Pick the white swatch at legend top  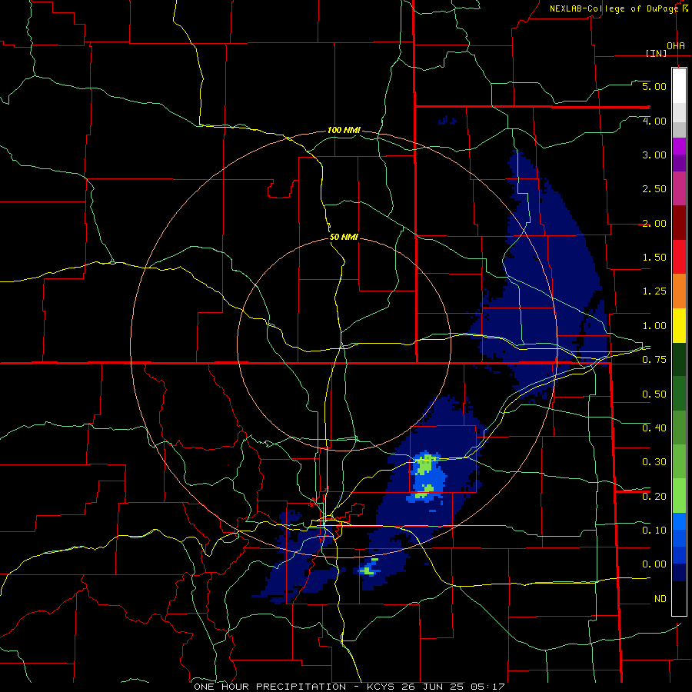679,85
